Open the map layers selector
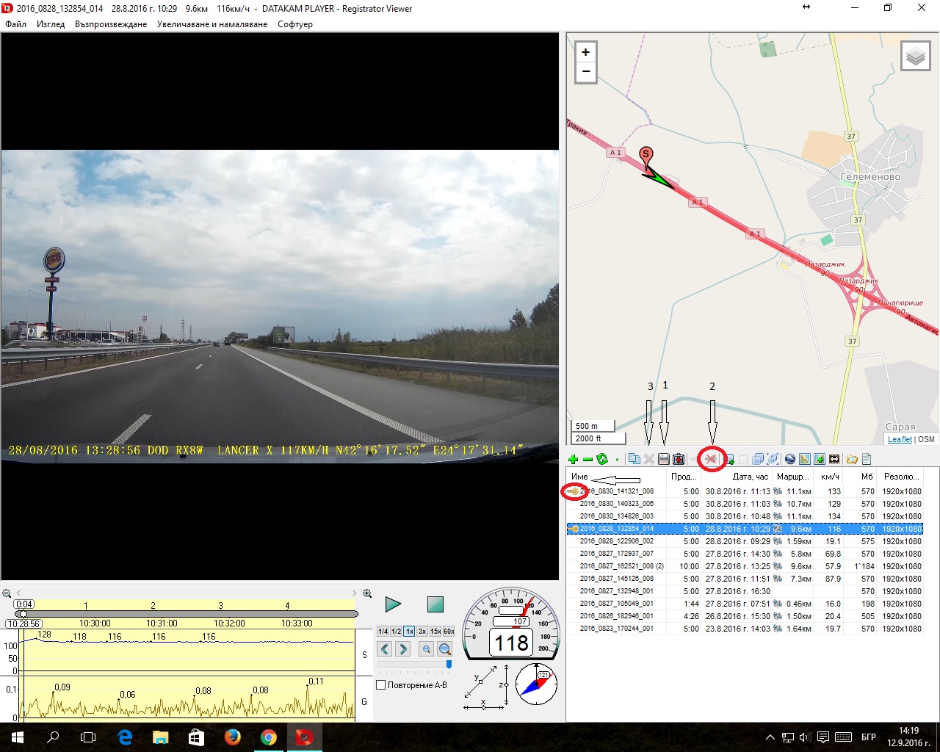This screenshot has height=752, width=940. (915, 57)
